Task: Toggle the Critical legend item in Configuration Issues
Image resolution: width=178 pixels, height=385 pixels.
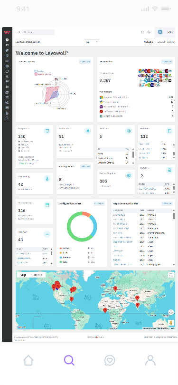Action: (x=65, y=248)
